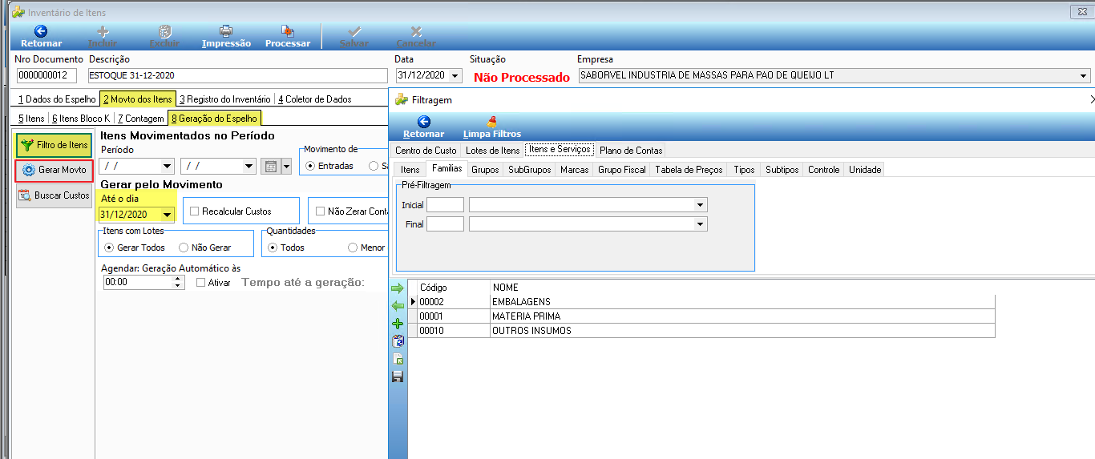This screenshot has height=459, width=1095.
Task: Open the Data date dropdown
Action: 456,76
